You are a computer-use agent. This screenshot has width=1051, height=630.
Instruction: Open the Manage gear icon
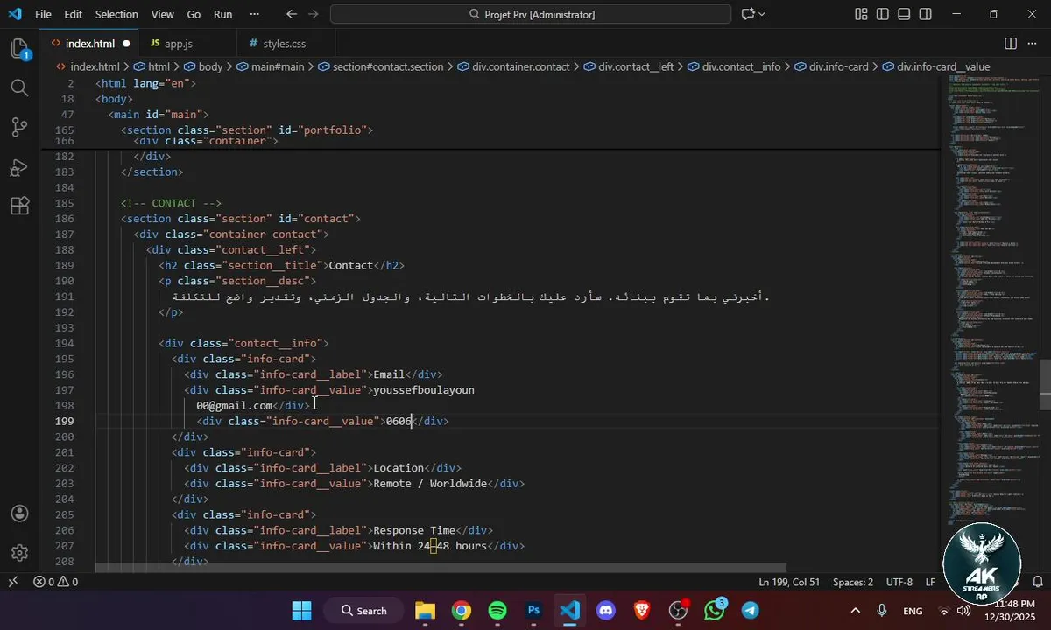[x=19, y=553]
